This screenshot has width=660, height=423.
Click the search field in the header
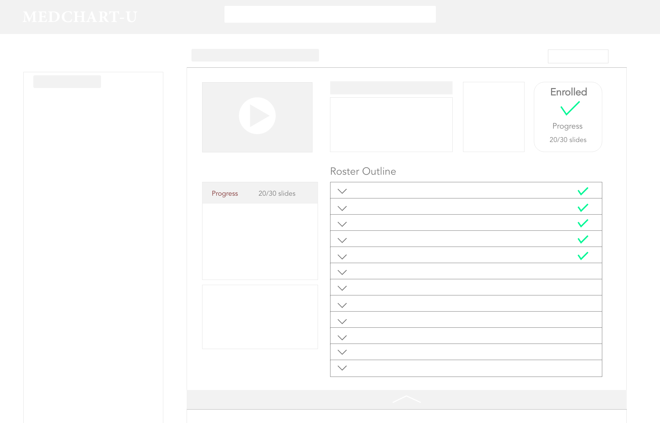point(330,14)
